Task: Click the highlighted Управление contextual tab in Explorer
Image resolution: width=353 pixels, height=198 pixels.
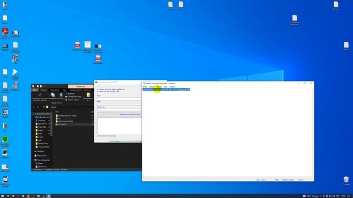Action: [x=81, y=86]
